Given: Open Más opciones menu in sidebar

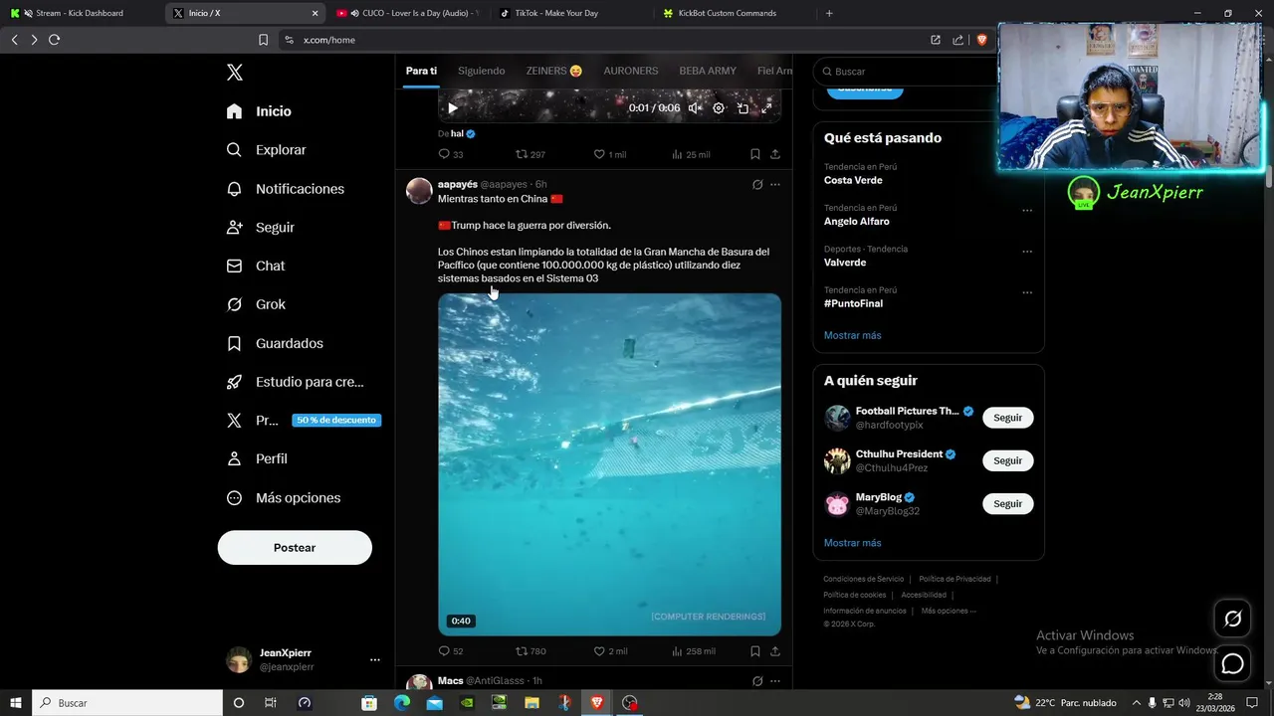Looking at the screenshot, I should (284, 498).
